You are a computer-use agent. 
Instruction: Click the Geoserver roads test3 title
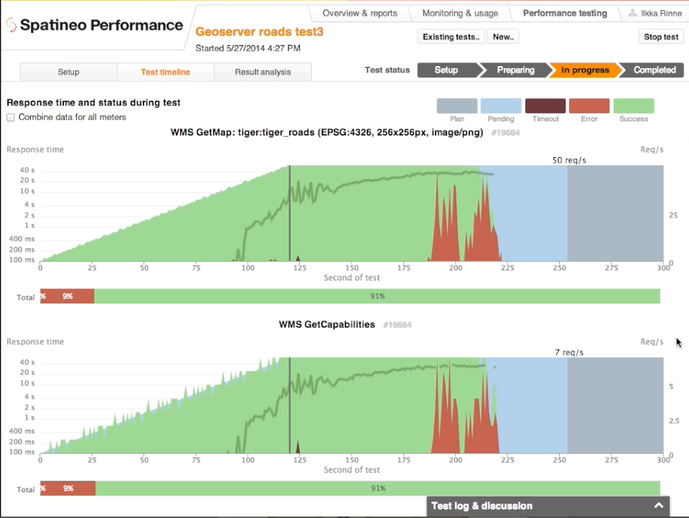pos(259,32)
